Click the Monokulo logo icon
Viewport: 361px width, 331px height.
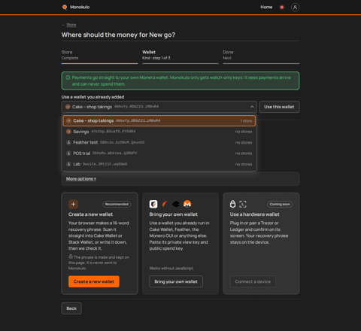[x=65, y=7]
